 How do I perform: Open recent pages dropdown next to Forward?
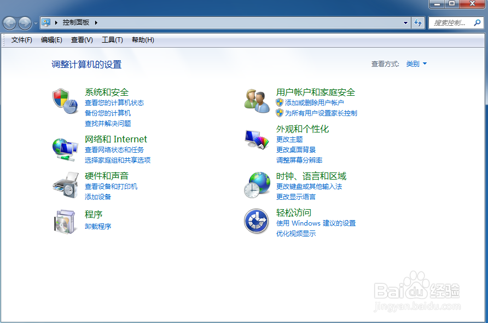(x=36, y=24)
